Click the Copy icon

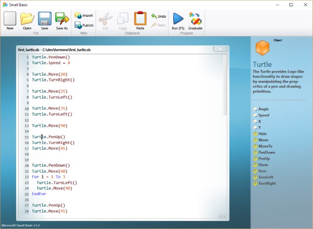pos(123,21)
